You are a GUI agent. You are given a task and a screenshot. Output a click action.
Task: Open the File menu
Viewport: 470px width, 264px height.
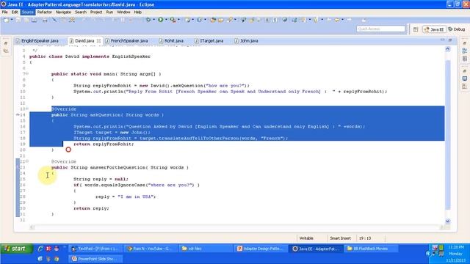point(5,12)
